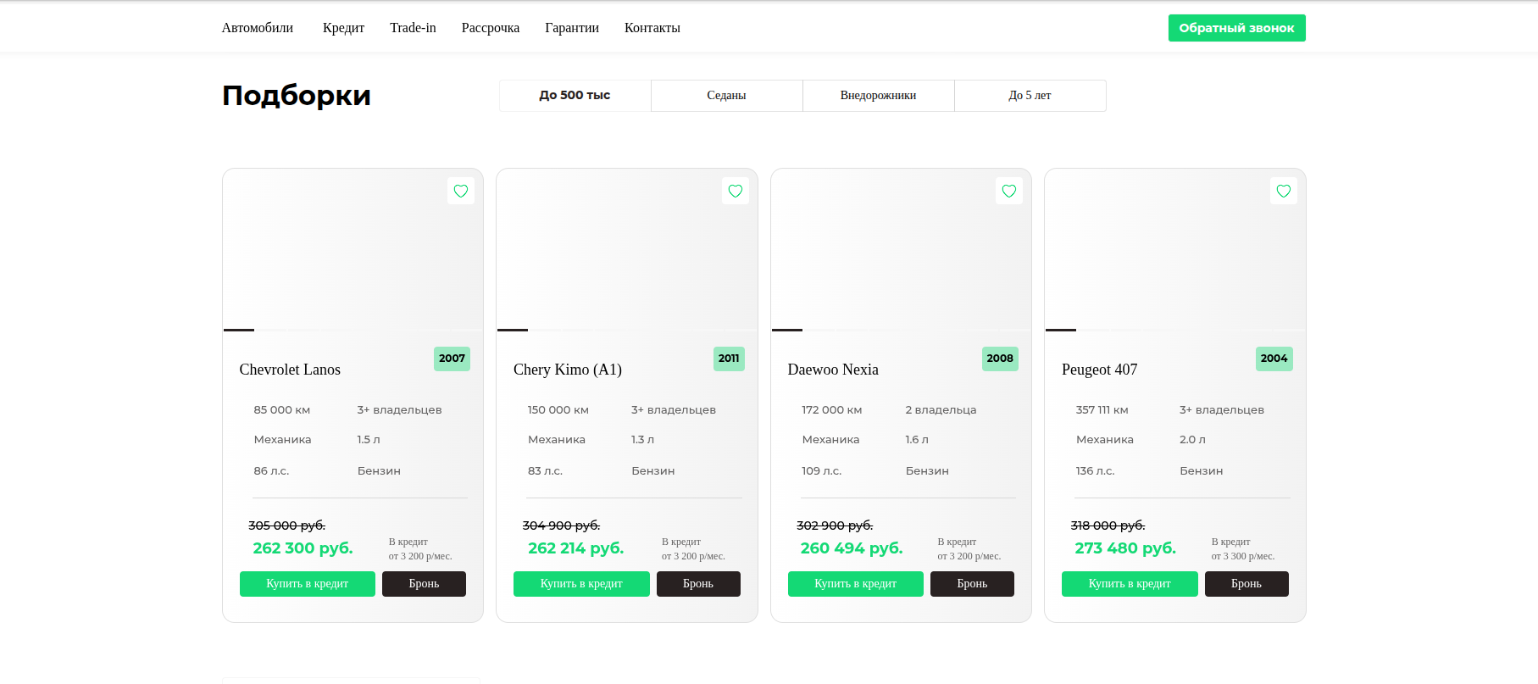Click the Подборки heading

pos(297,96)
